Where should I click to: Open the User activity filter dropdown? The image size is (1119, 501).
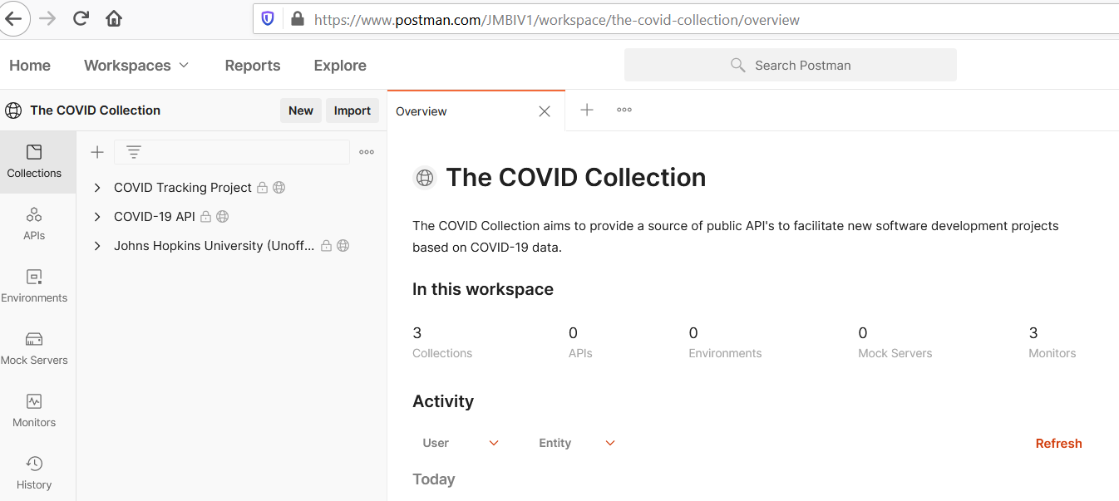pyautogui.click(x=461, y=443)
